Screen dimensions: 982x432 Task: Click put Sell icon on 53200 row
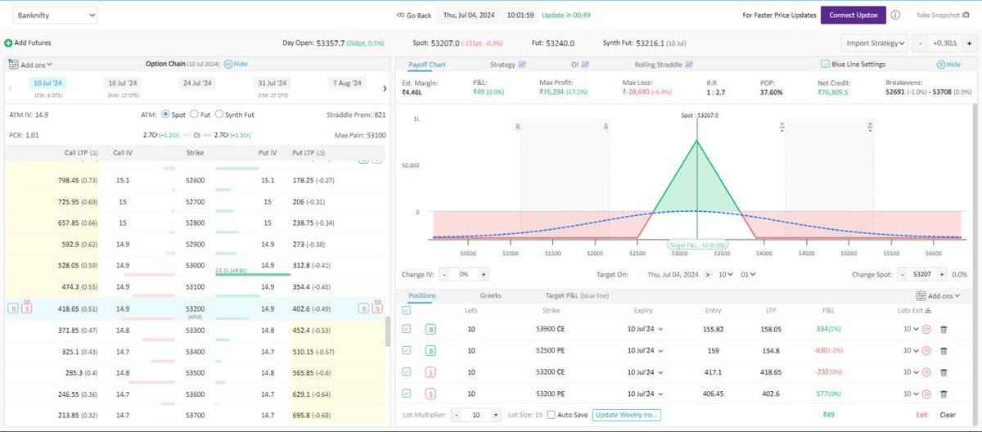point(377,308)
